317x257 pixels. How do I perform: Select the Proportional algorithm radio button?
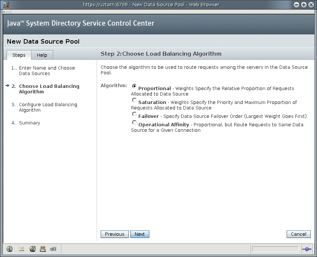click(134, 86)
